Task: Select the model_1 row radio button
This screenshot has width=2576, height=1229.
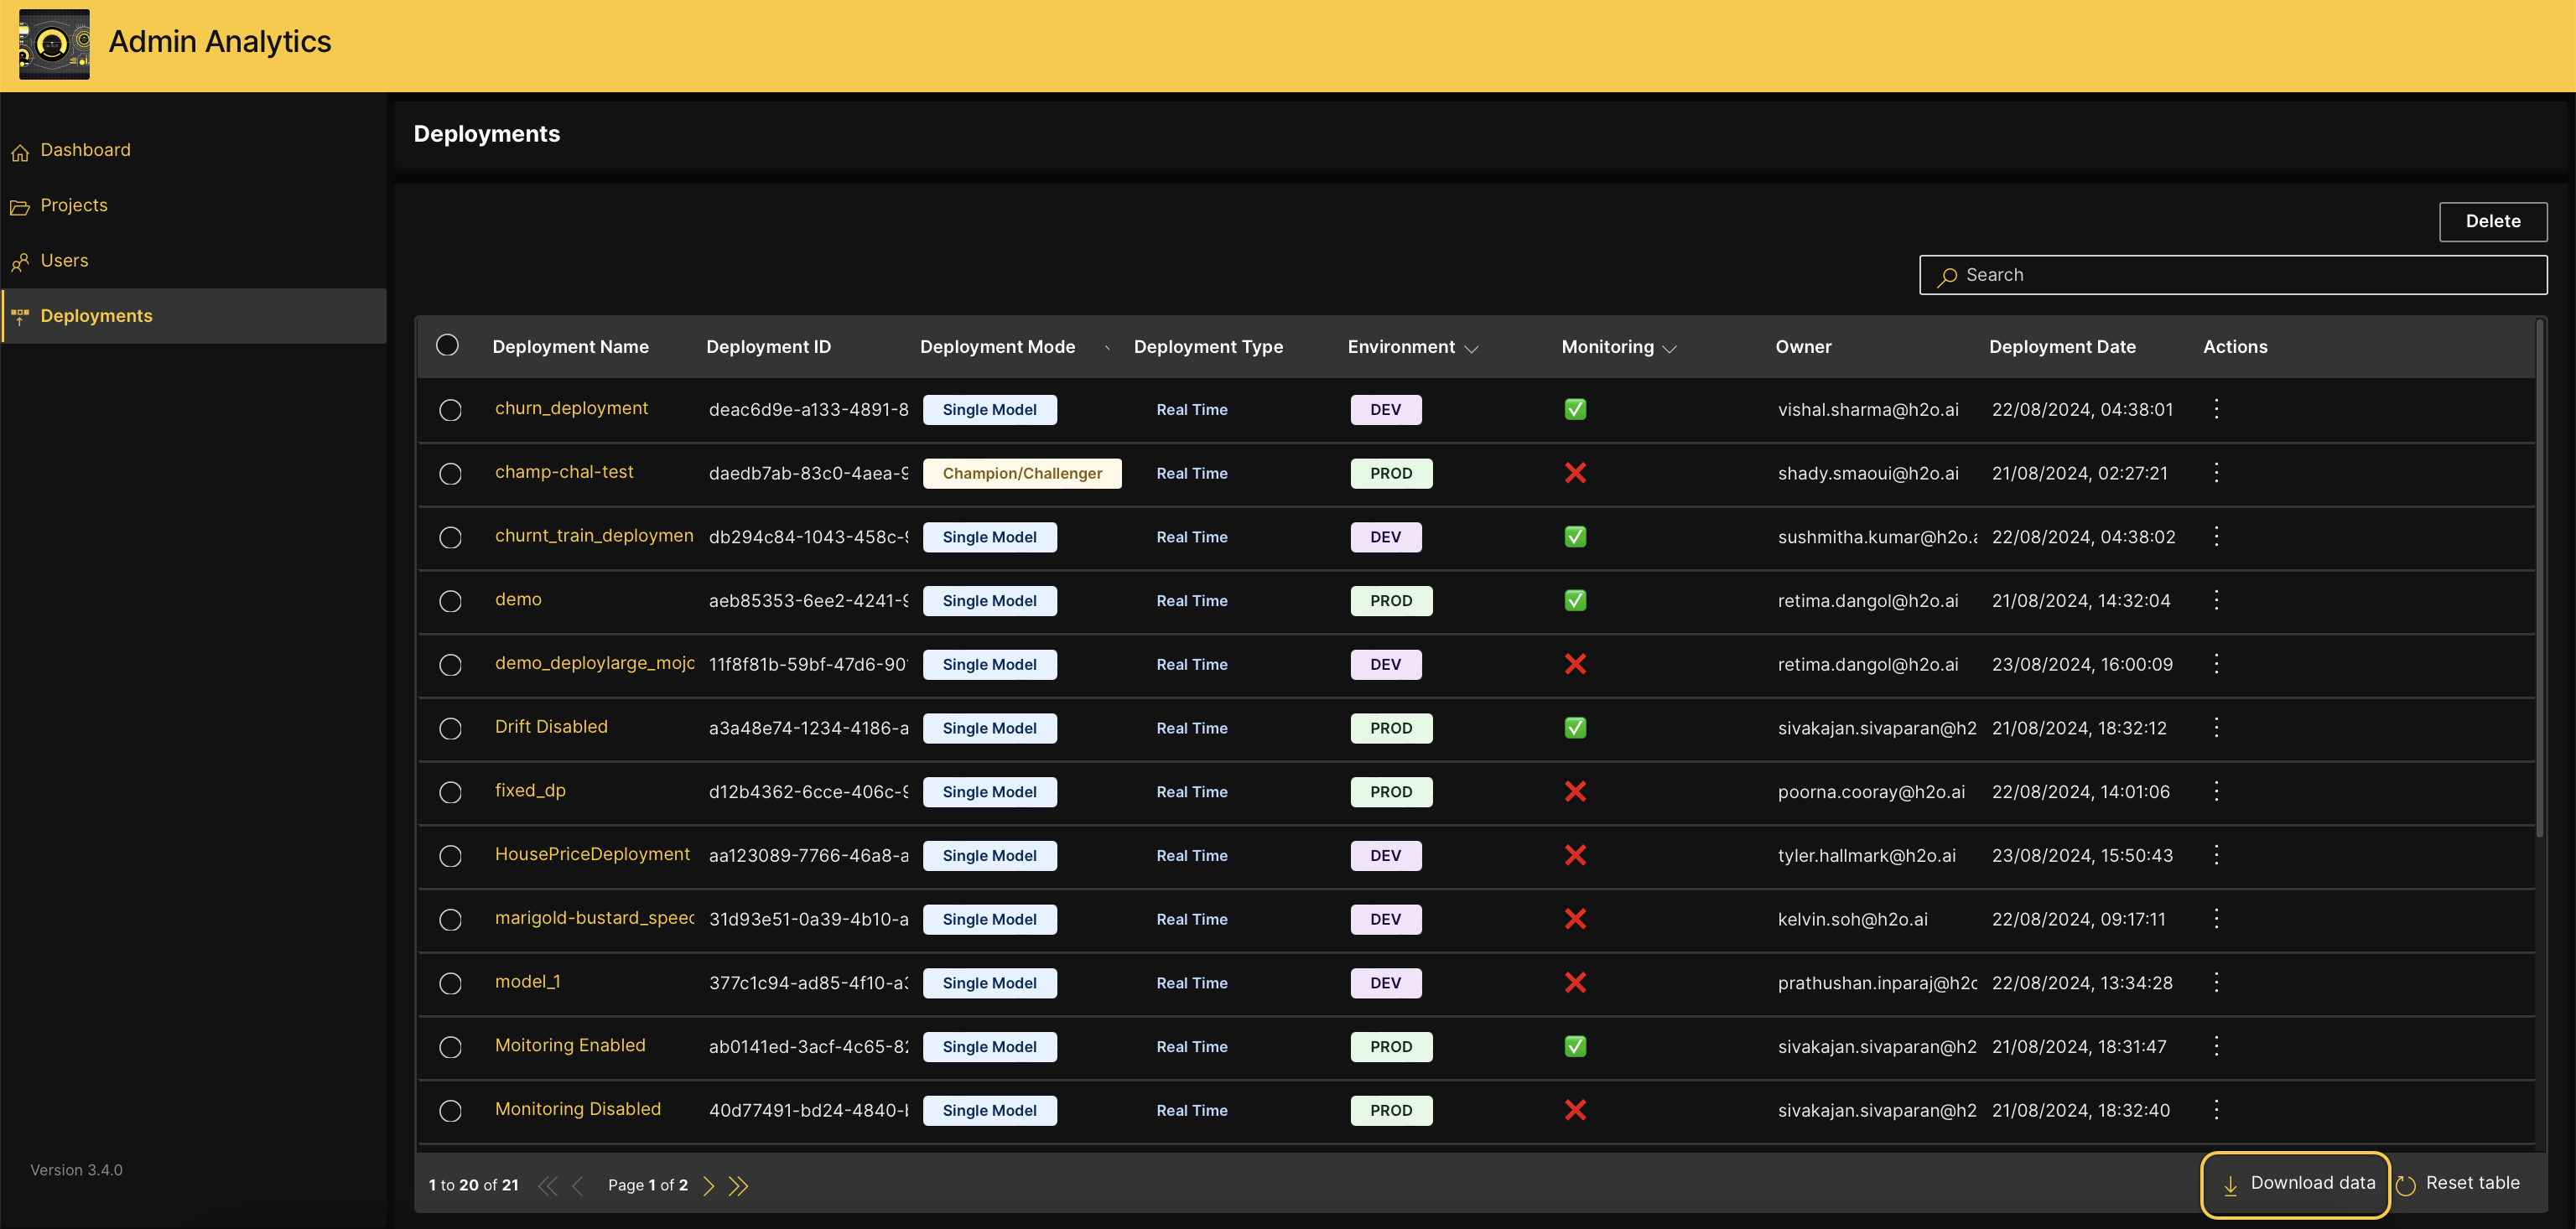Action: pyautogui.click(x=450, y=983)
